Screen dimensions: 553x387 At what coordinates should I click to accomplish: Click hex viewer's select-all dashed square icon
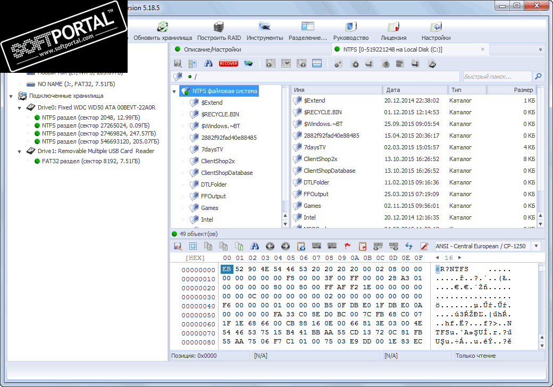click(193, 246)
